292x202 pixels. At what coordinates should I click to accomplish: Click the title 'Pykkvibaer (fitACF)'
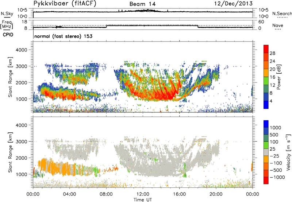coord(65,4)
